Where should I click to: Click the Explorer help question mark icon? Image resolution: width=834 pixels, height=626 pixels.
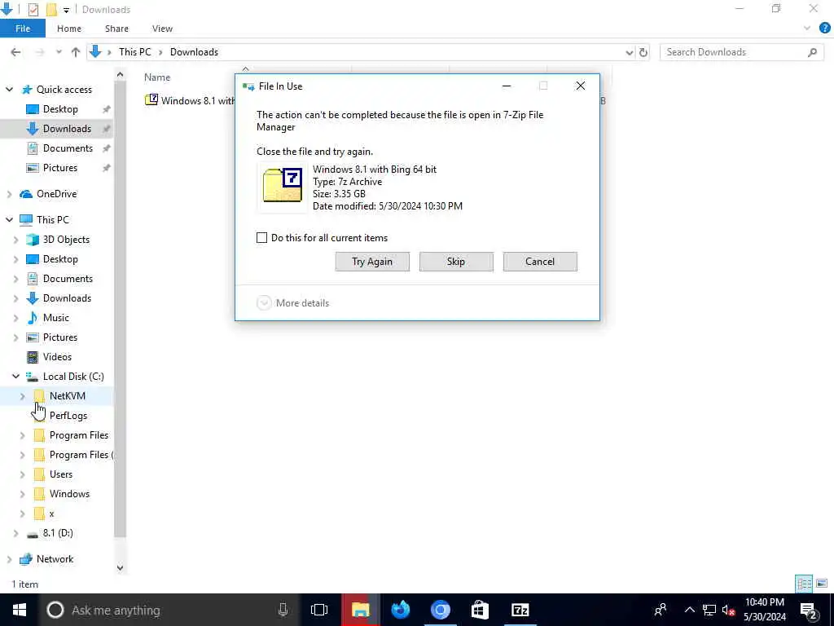pos(824,29)
